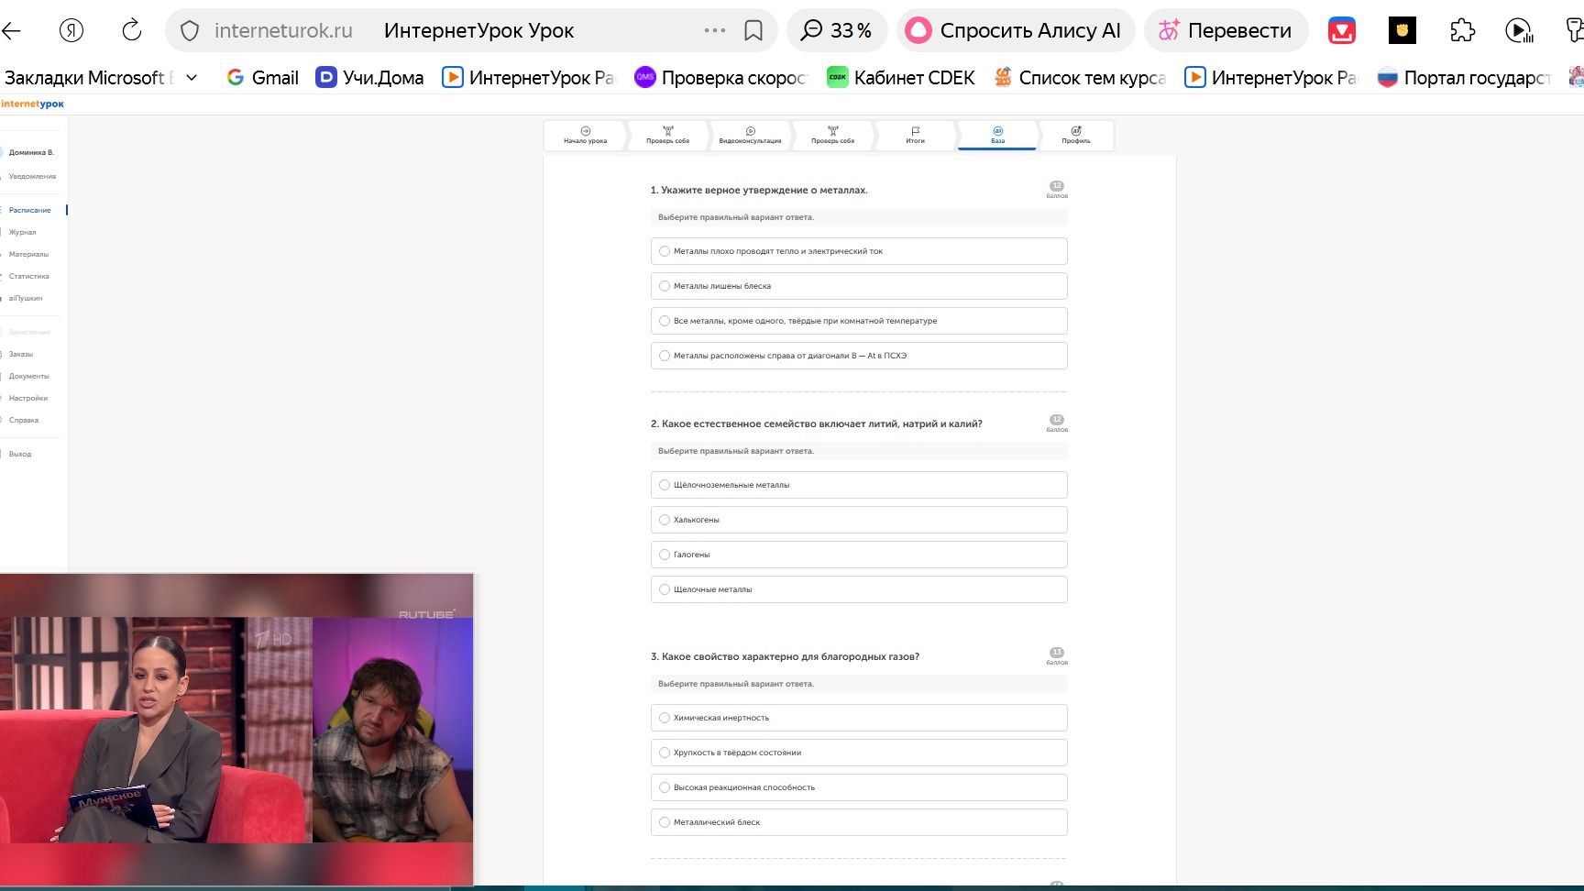
Task: Open the site protection shield icon
Action: click(x=190, y=31)
